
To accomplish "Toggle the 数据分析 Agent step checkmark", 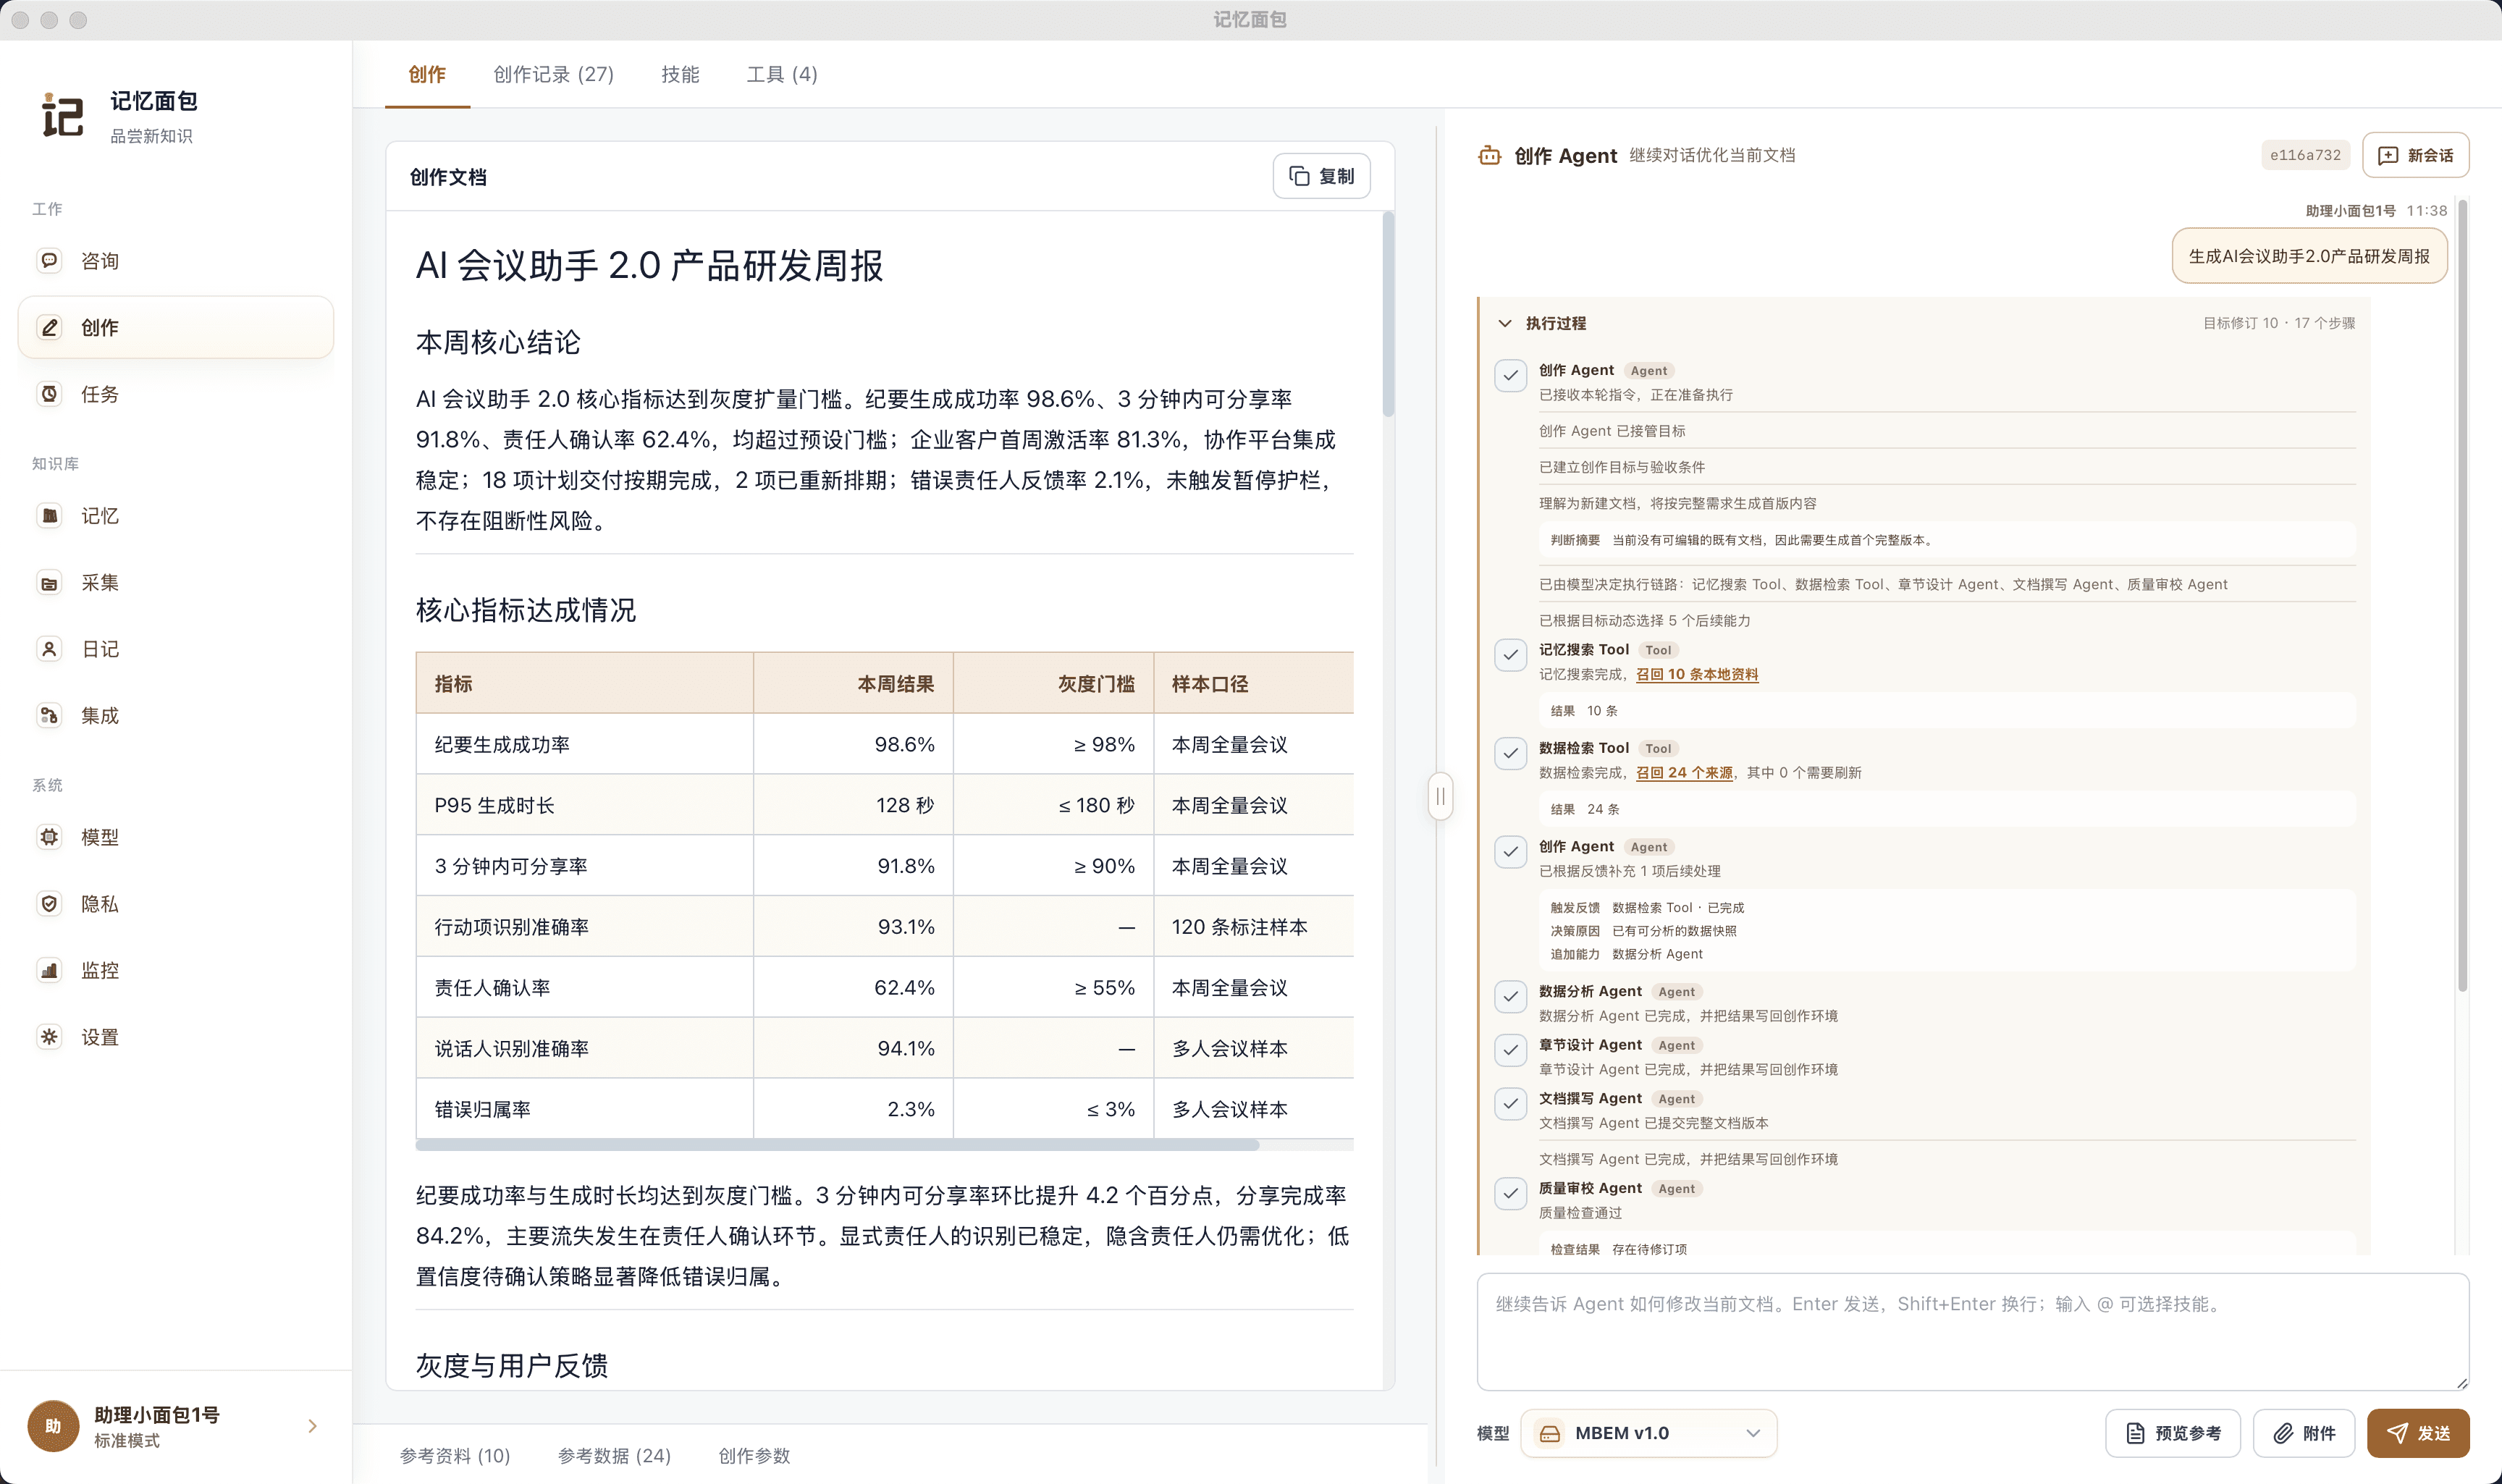I will (1510, 997).
